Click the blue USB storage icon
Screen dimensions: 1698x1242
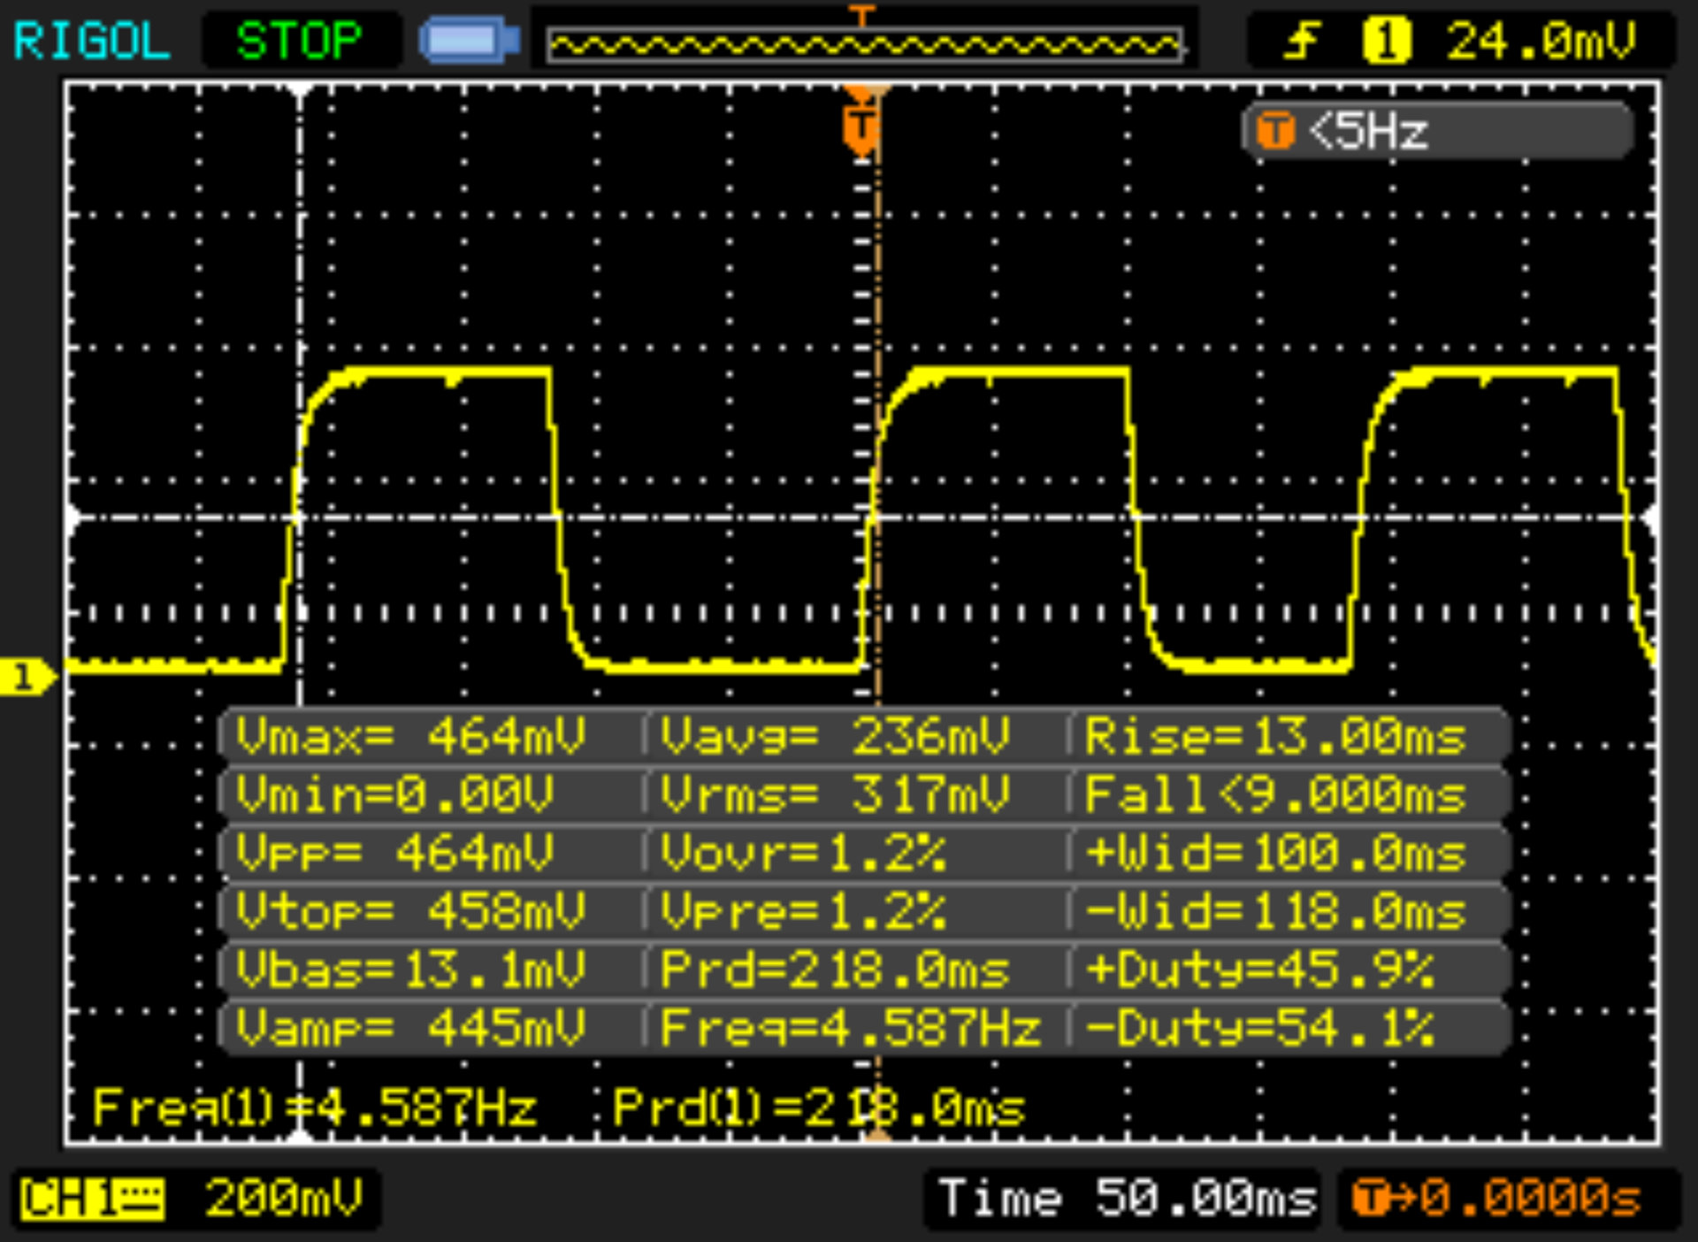pyautogui.click(x=470, y=41)
